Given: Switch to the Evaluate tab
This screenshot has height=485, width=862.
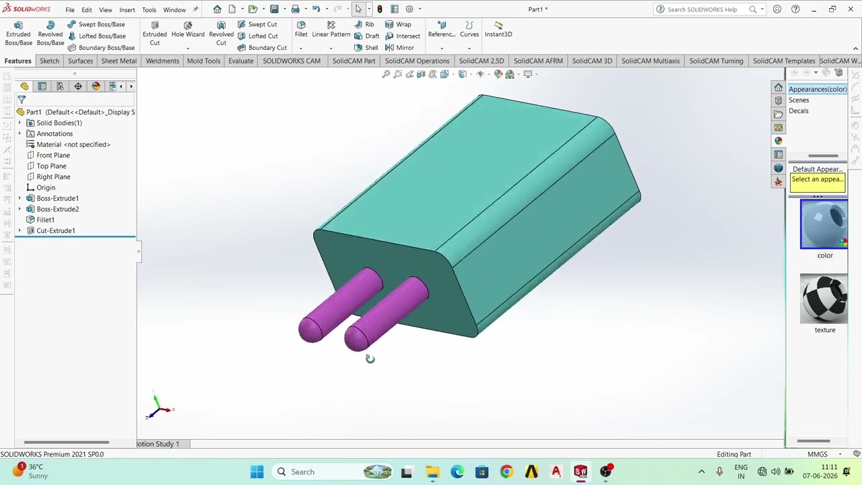Looking at the screenshot, I should coord(241,61).
